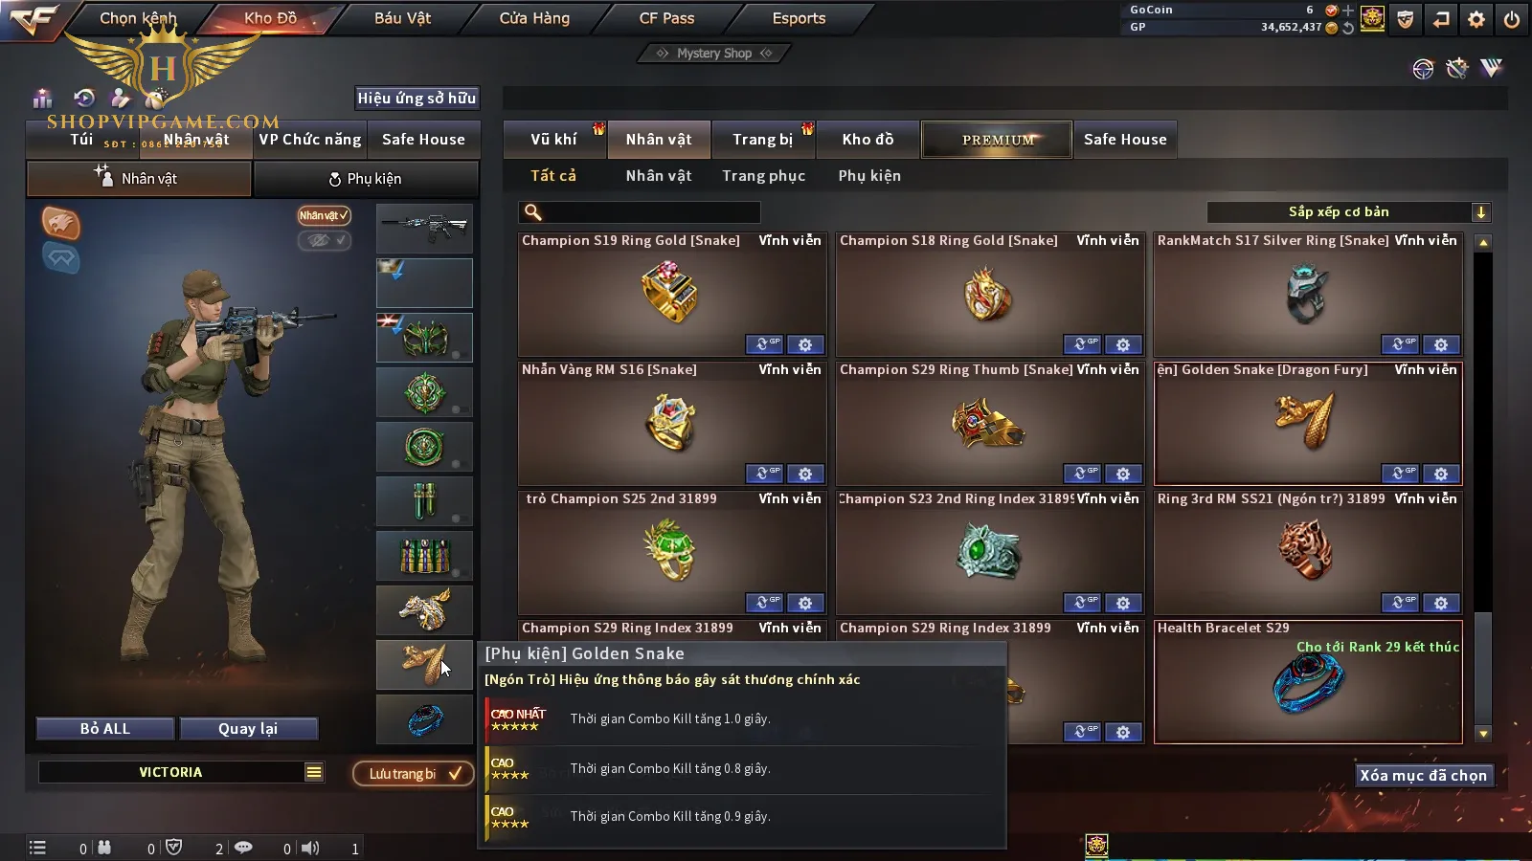Toggle the Nhân vật checkbox on preview
1532x861 pixels.
[x=325, y=215]
